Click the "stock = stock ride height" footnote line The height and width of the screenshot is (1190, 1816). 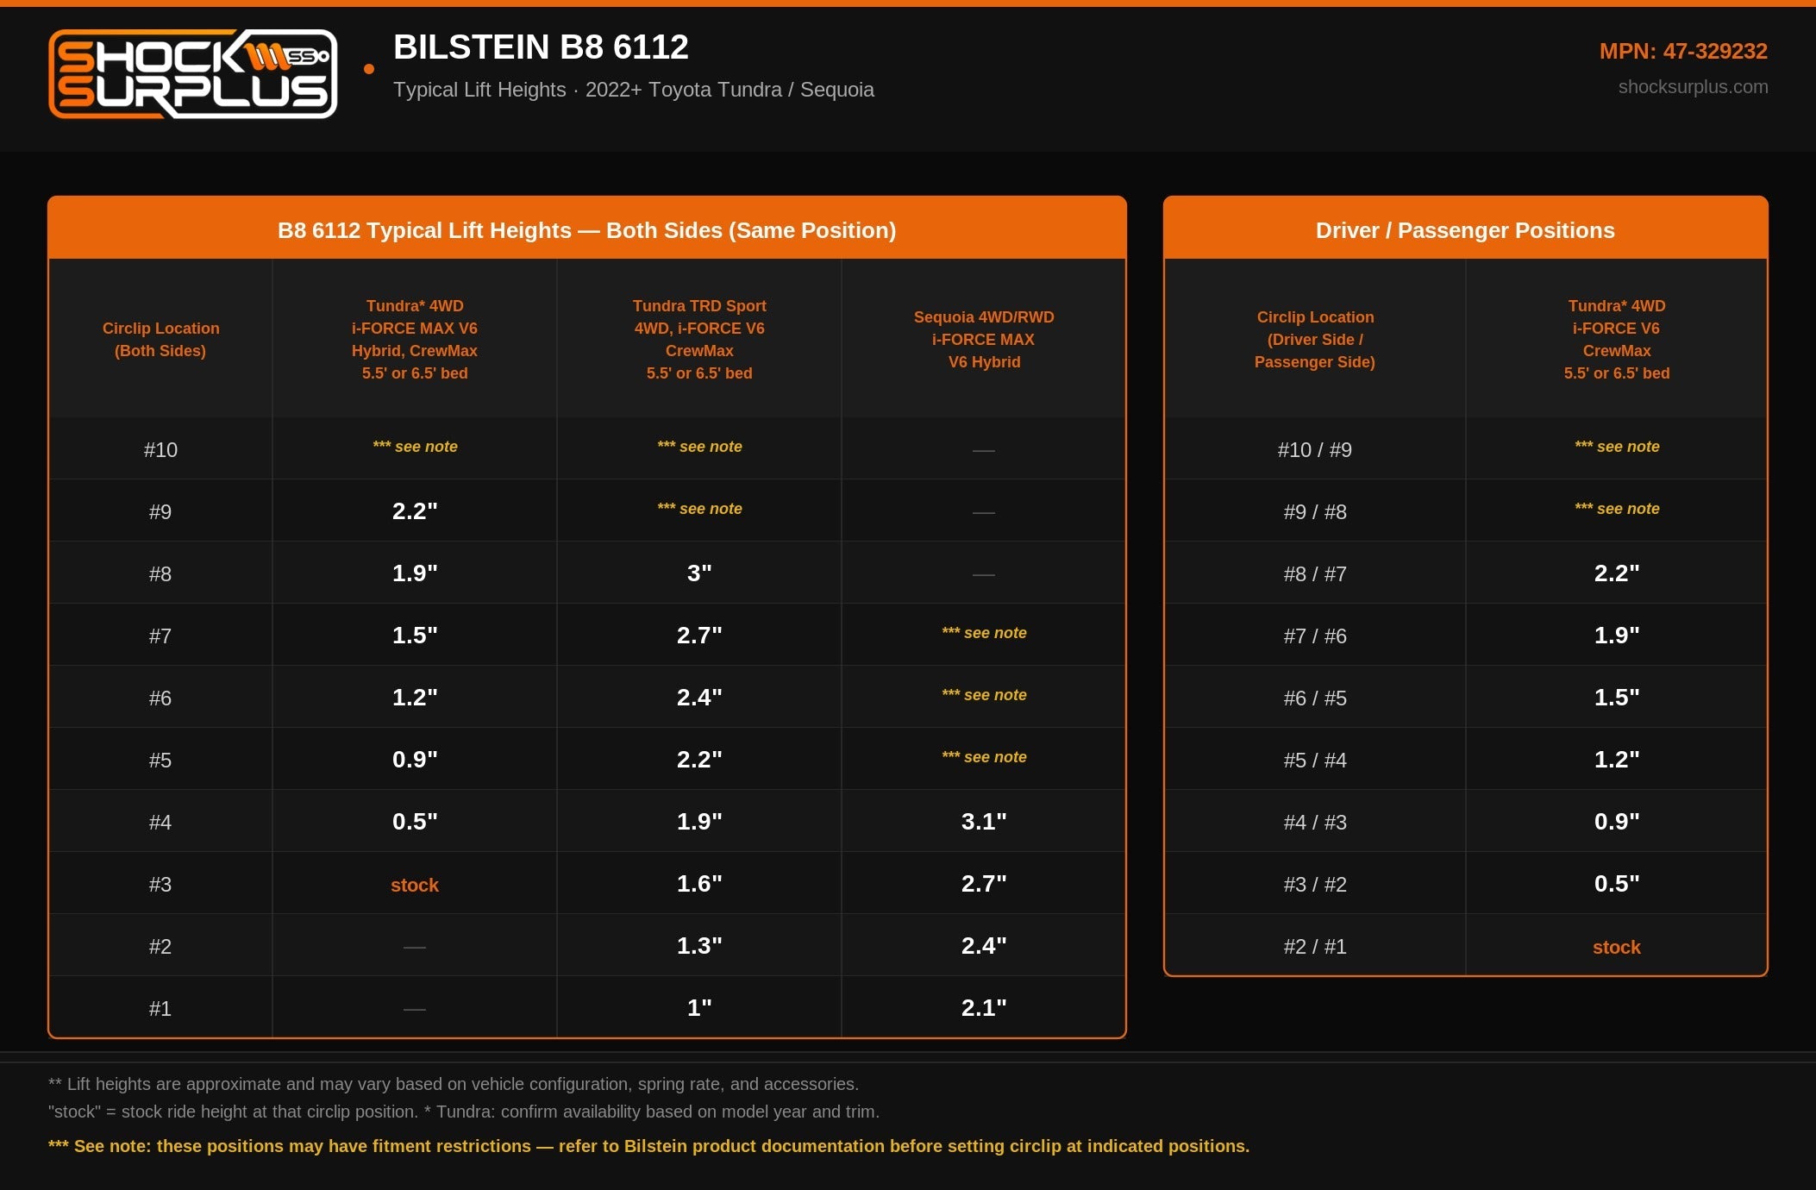(464, 1112)
